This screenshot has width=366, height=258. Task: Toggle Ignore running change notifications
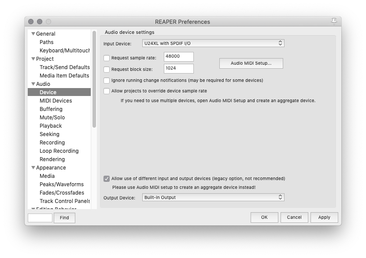(x=107, y=81)
